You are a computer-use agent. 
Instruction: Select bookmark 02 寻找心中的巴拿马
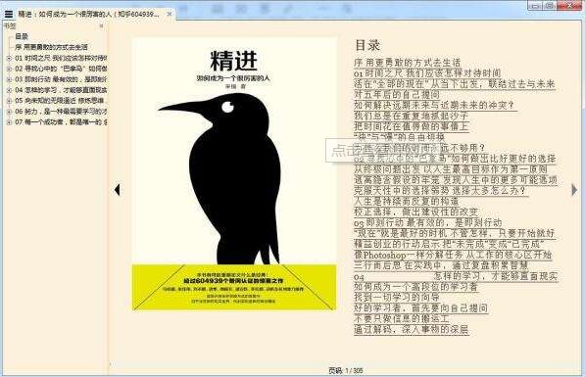(x=61, y=69)
